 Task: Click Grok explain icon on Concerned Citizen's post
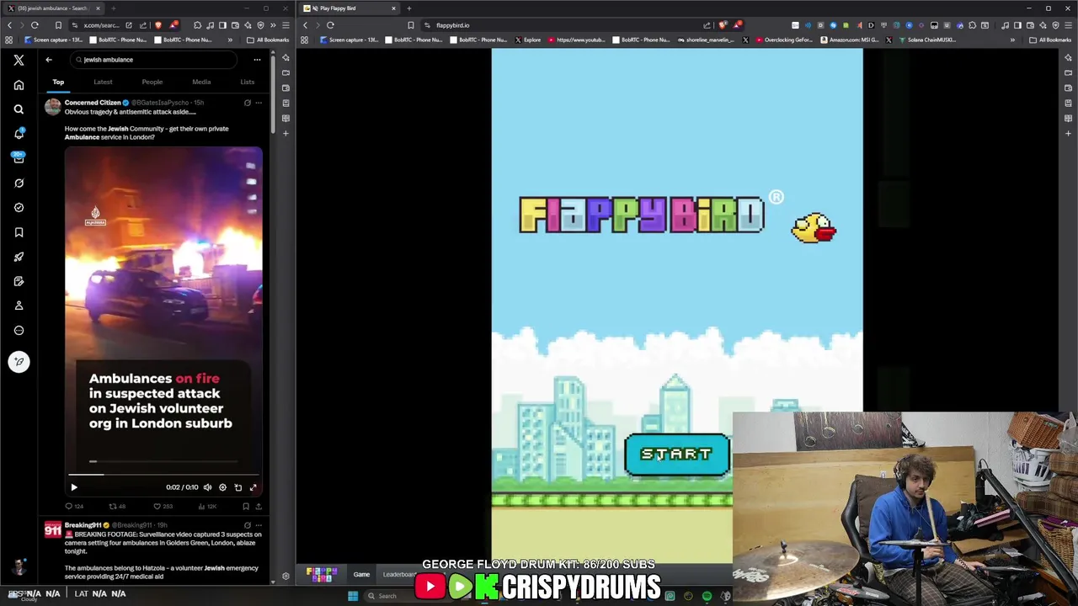[247, 103]
